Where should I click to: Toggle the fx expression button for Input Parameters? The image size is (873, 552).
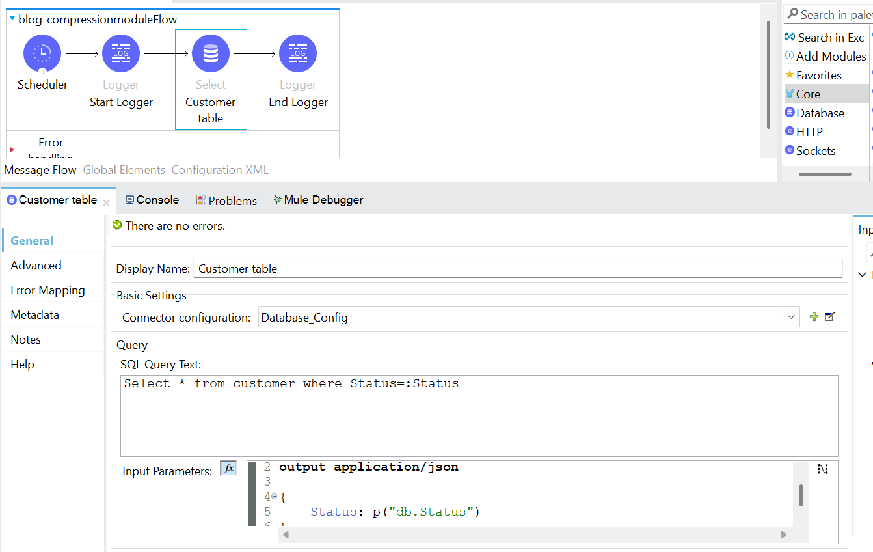tap(228, 469)
